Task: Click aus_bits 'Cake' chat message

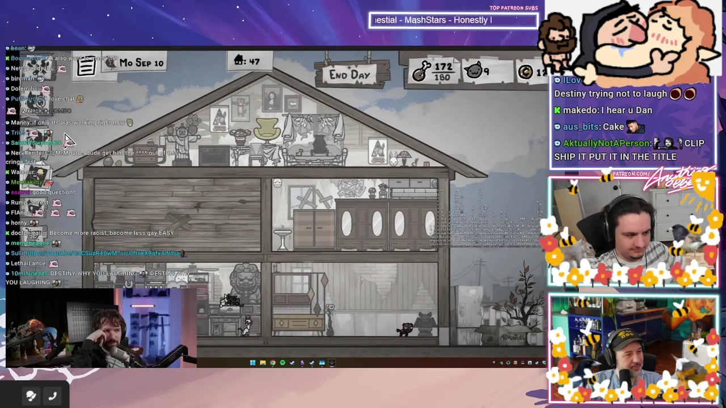Action: 599,127
